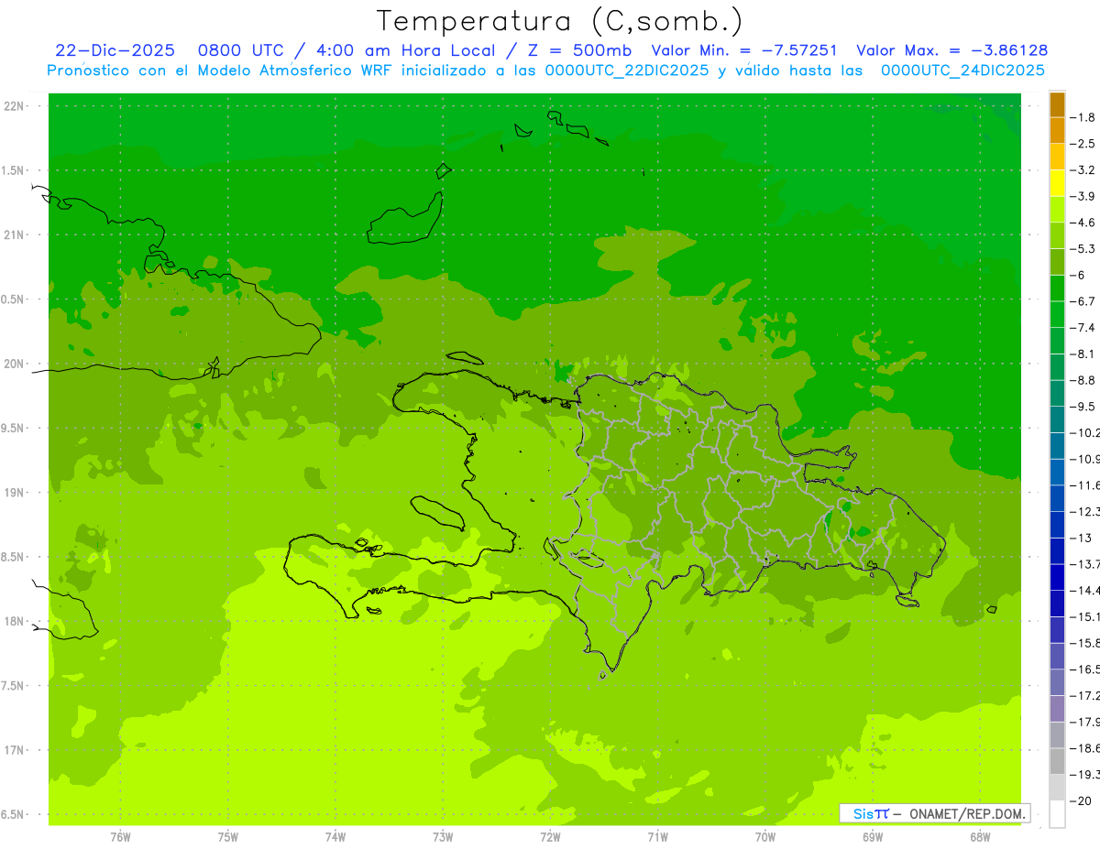The image size is (1100, 849).
Task: Click the latitude axis label "22N"
Action: (x=14, y=106)
